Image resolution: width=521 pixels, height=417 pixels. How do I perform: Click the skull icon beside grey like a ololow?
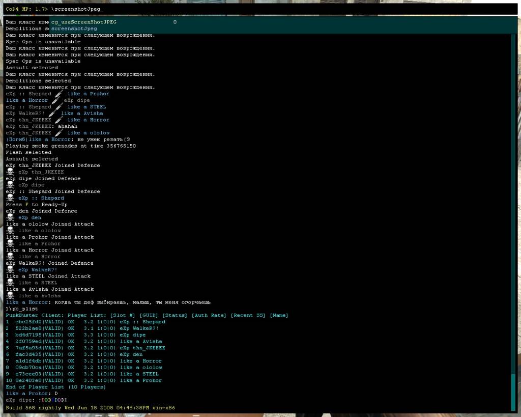point(10,231)
